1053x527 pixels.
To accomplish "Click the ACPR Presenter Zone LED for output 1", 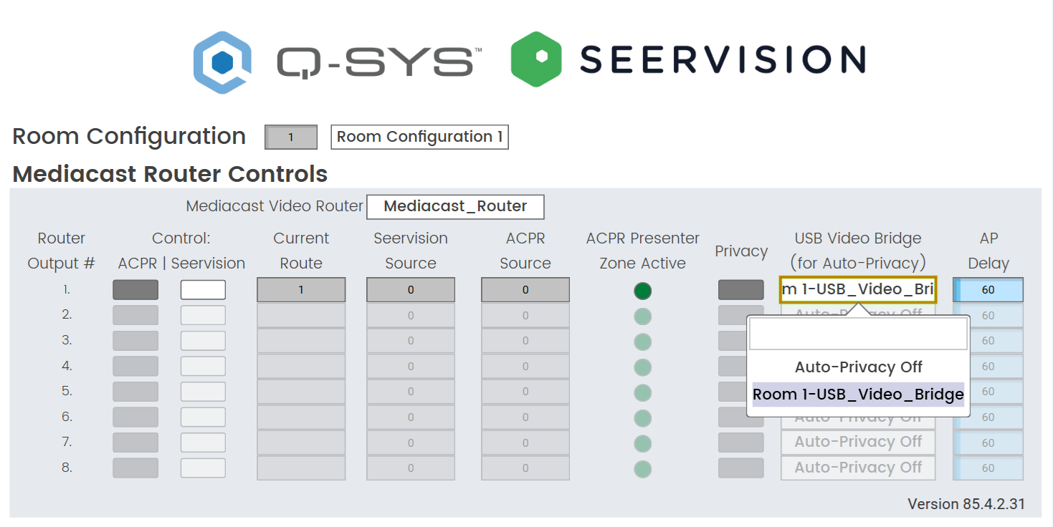I will [x=643, y=291].
